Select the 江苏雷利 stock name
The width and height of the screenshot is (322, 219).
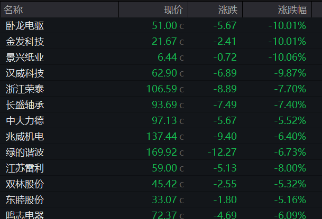pyautogui.click(x=25, y=168)
